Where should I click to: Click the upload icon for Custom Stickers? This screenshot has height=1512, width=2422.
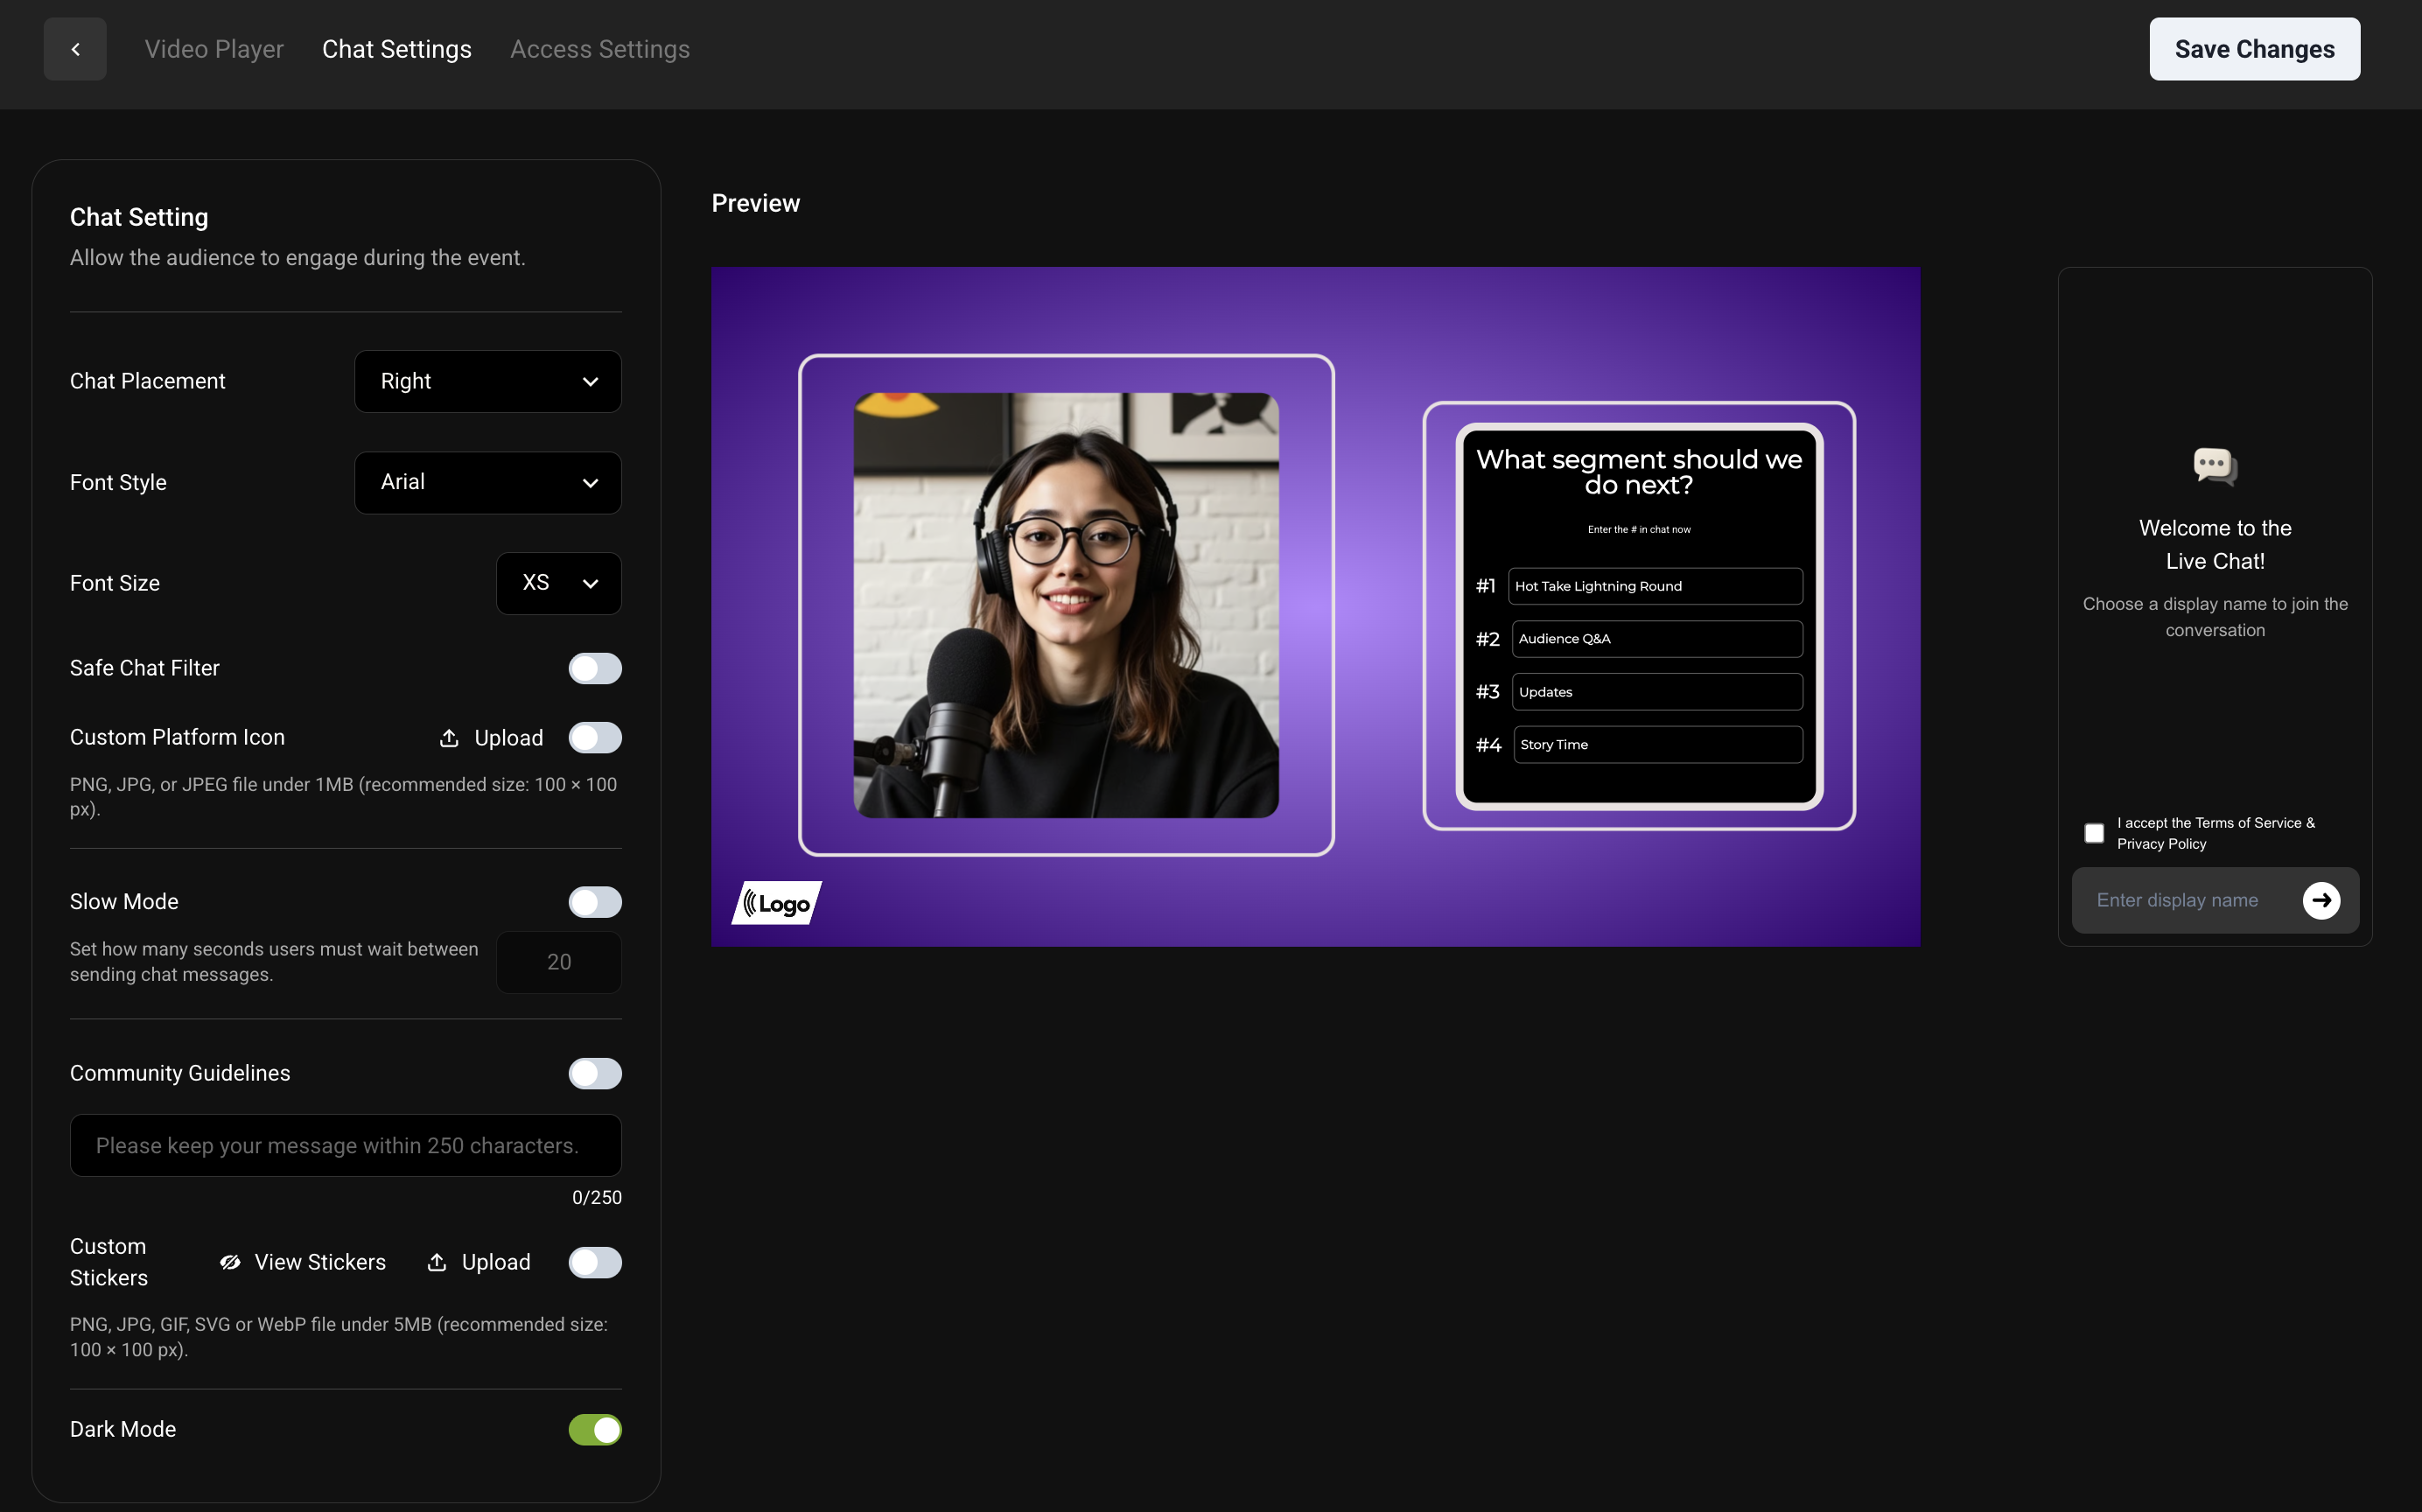pos(437,1262)
